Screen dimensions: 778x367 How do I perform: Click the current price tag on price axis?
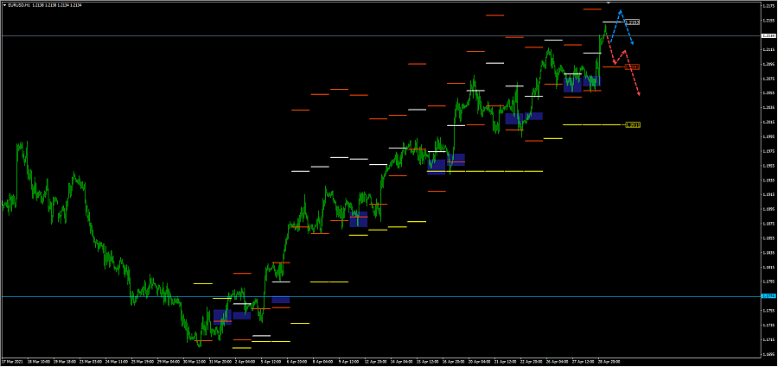tap(769, 35)
